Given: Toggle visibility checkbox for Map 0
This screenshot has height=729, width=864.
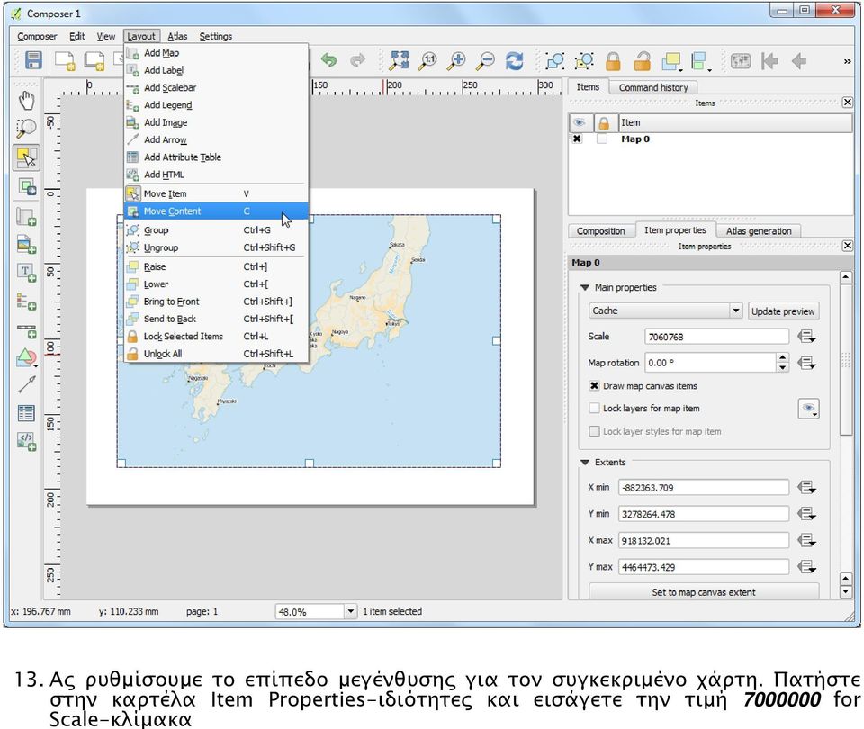Looking at the screenshot, I should (x=577, y=139).
